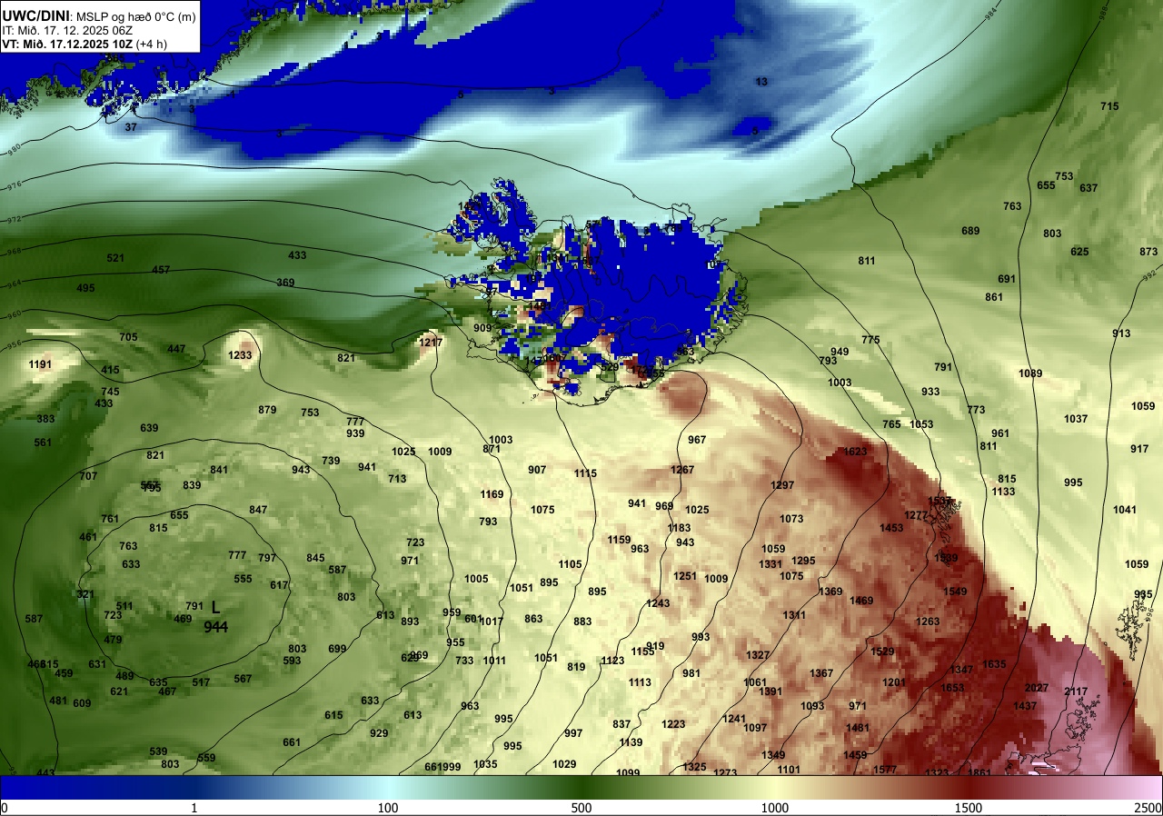Click the 960 isobar label
Viewport: 1163px width, 816px height.
tap(14, 314)
